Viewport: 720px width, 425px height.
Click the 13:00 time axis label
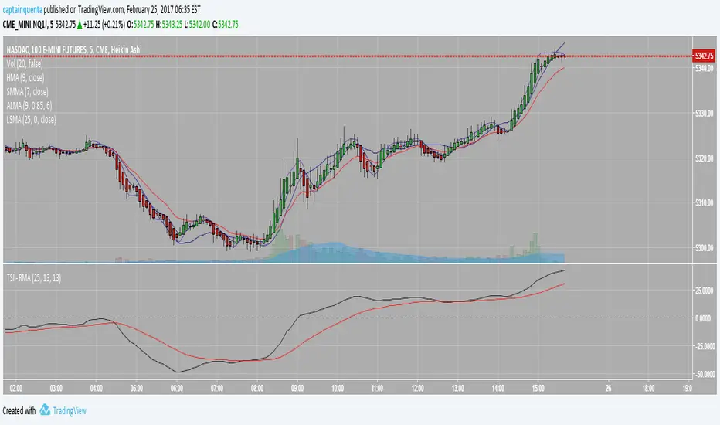tap(457, 388)
